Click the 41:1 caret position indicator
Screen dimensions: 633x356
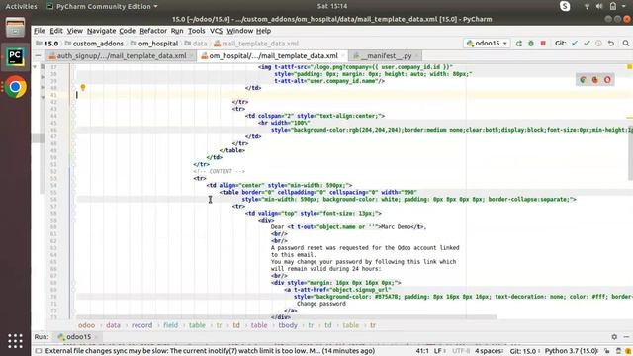pos(422,351)
